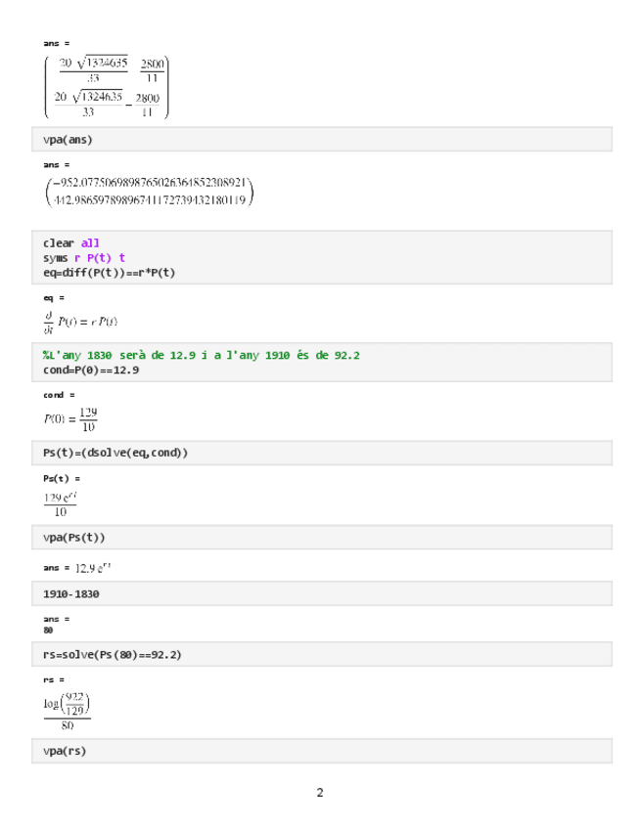
Task: Click the vpa(ans) code cell
Action: click(68, 140)
